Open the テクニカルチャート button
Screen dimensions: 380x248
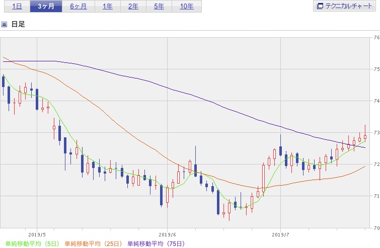[344, 6]
